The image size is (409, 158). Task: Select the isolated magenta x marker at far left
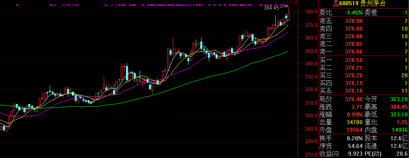click(17, 5)
